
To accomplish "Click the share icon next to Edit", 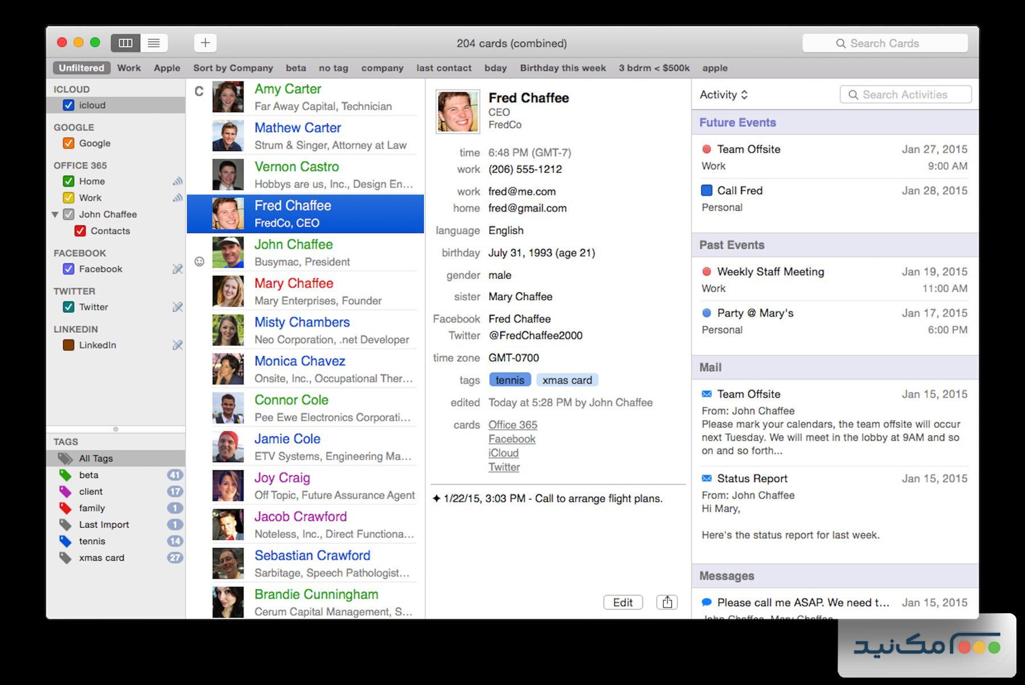I will click(667, 602).
